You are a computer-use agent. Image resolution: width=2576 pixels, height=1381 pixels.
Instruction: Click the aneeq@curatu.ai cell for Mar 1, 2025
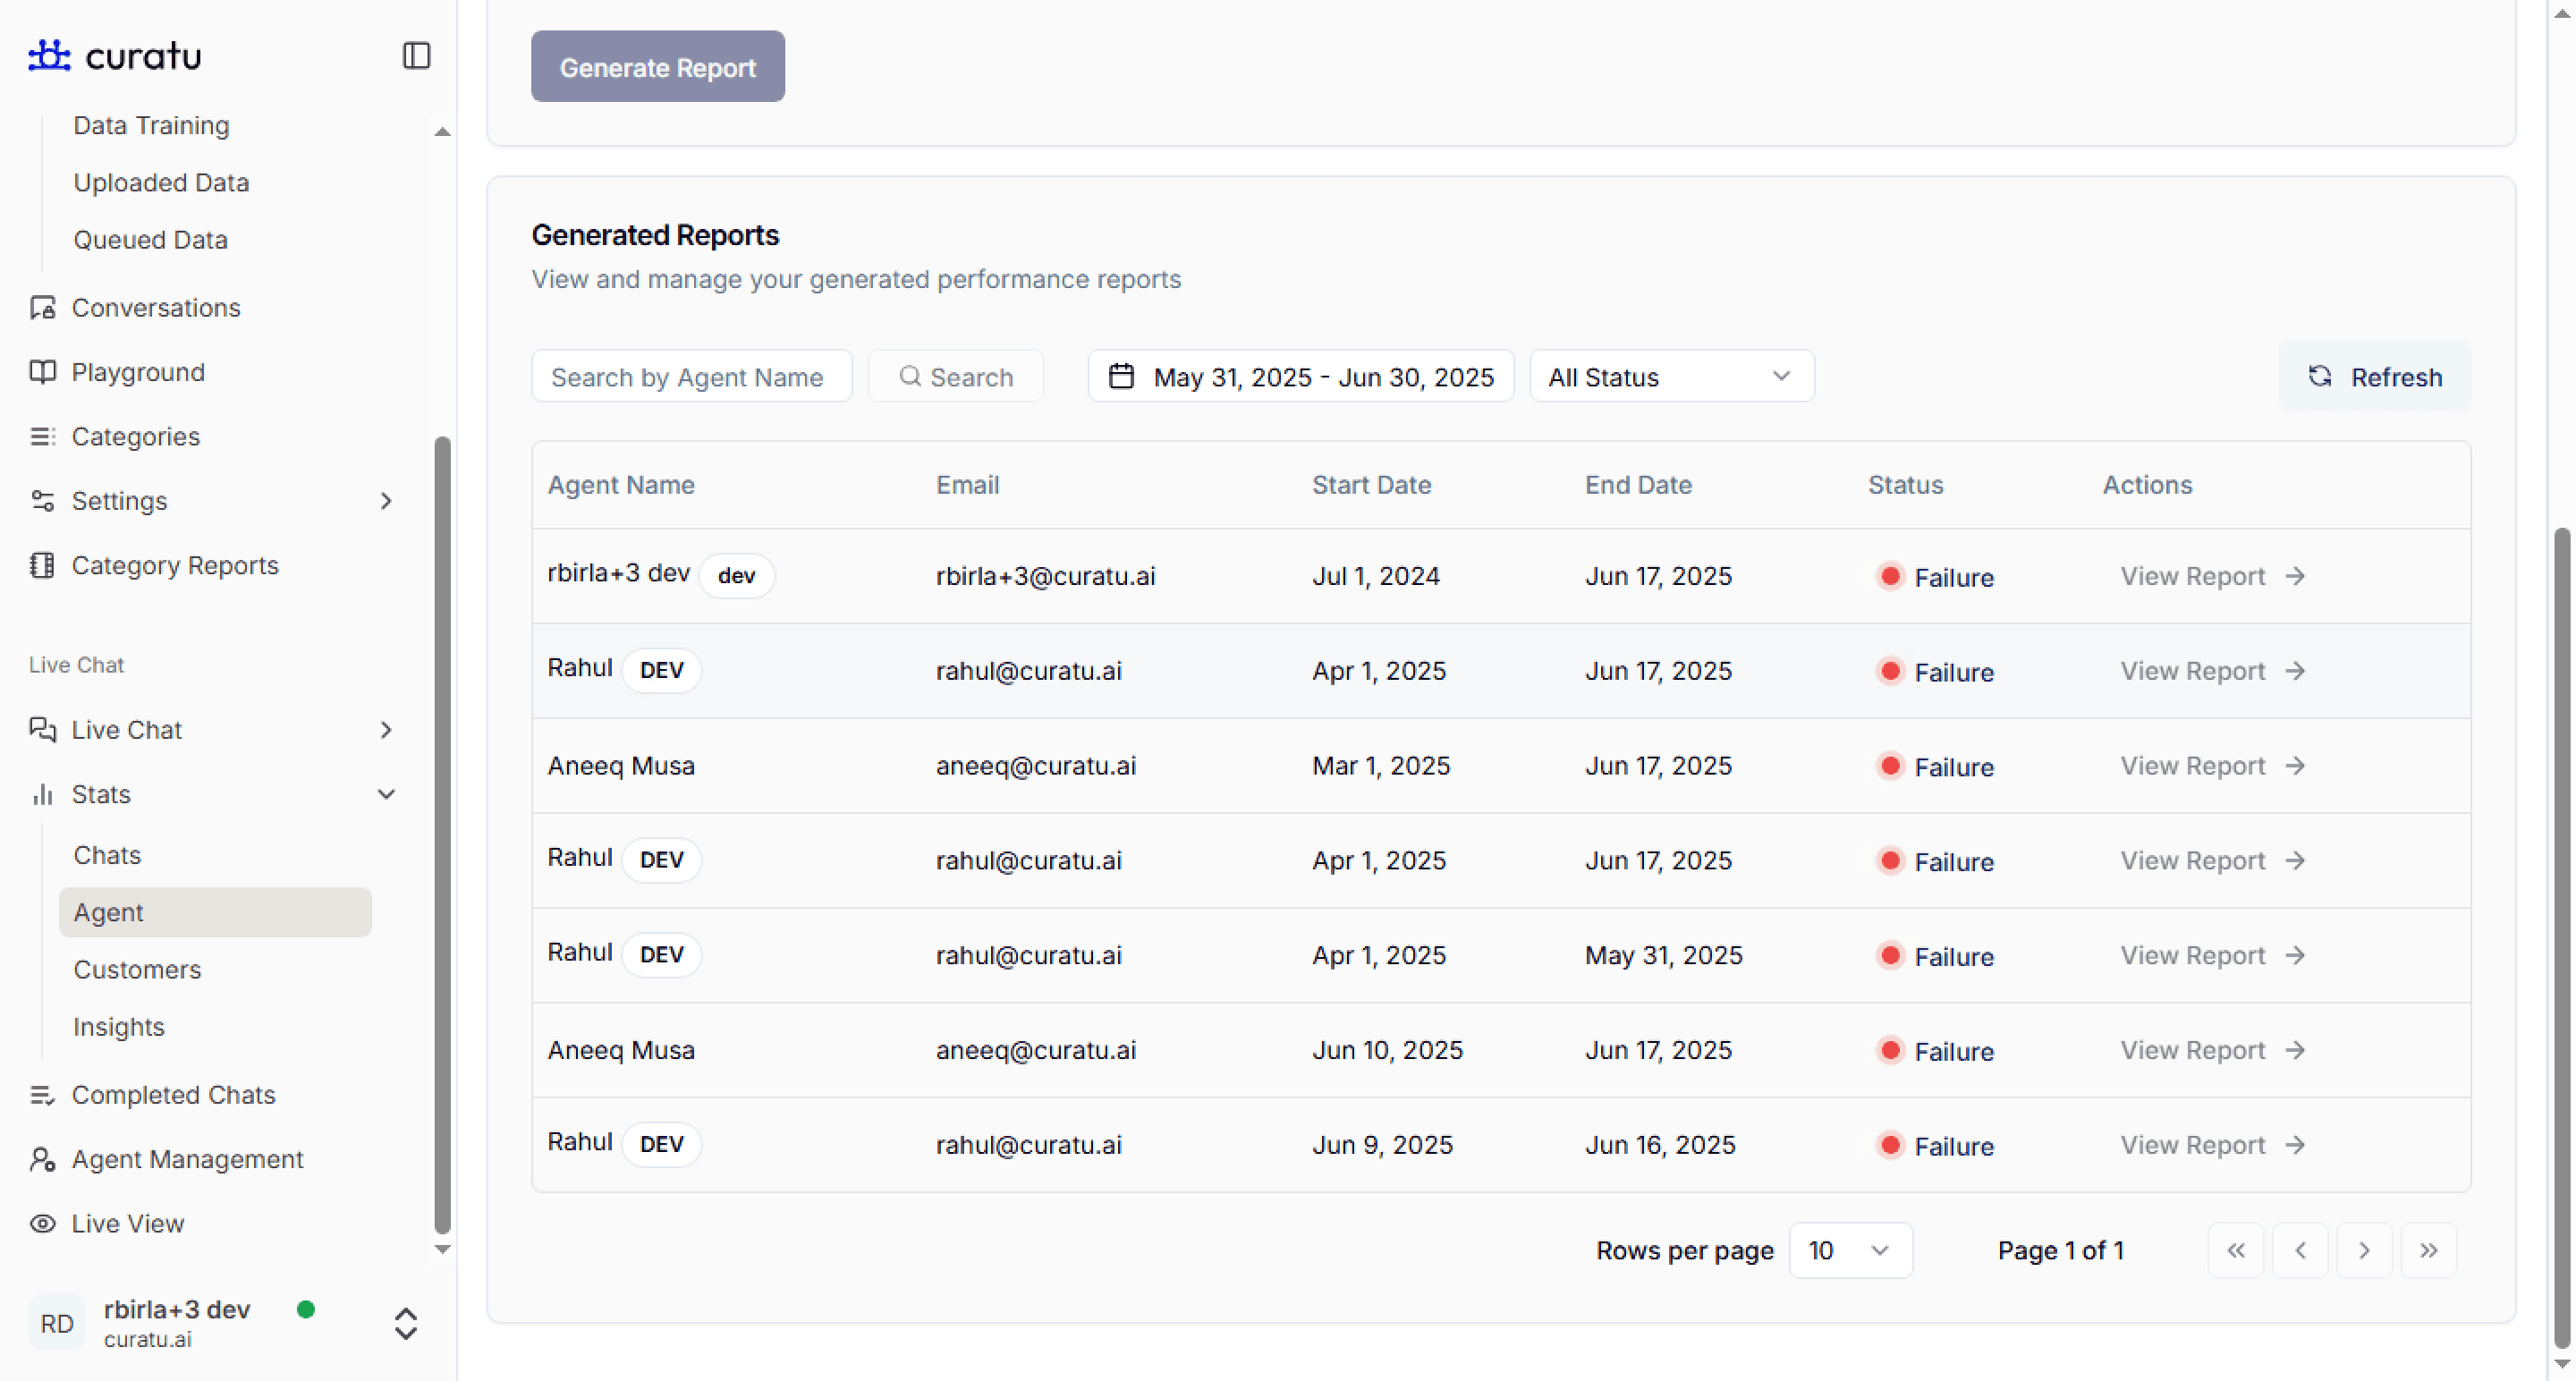(1035, 766)
